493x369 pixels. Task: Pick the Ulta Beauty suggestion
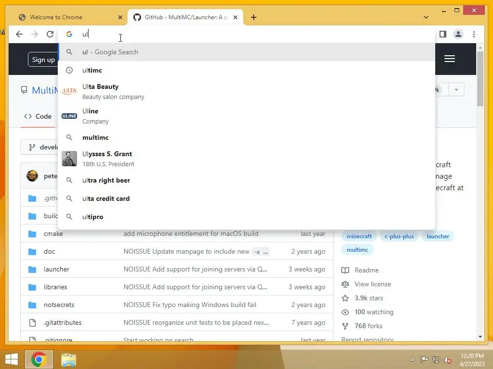[247, 92]
